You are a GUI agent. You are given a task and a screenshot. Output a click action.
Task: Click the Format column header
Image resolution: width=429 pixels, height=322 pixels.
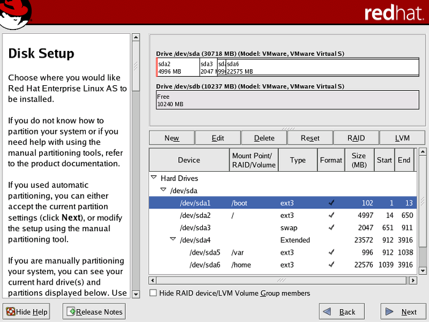point(331,160)
